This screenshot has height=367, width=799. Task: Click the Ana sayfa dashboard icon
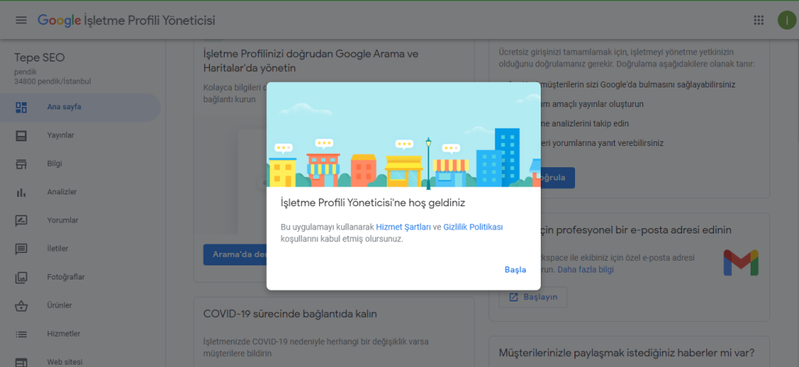[x=22, y=107]
